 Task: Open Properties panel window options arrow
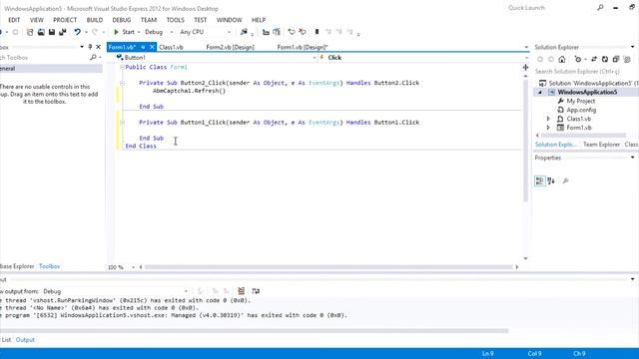(632, 158)
